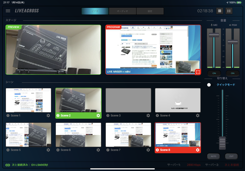This screenshot has width=245, height=171.
Task: Switch to the オーディオ tab
Action: click(x=122, y=11)
